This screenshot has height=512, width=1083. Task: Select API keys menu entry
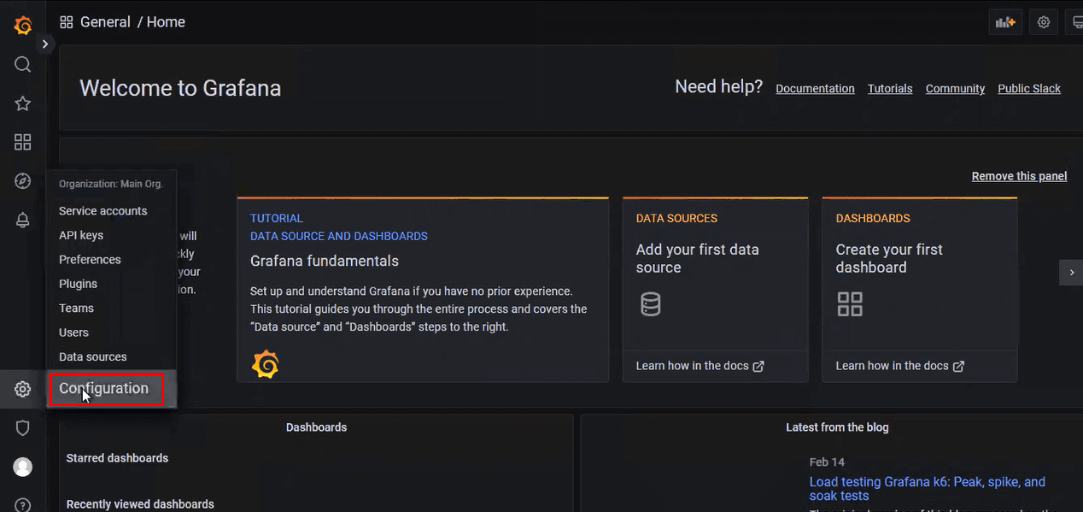pos(79,234)
